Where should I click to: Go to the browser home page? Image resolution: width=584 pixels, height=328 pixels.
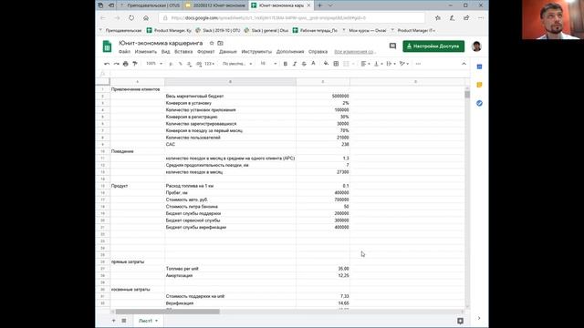coord(146,18)
